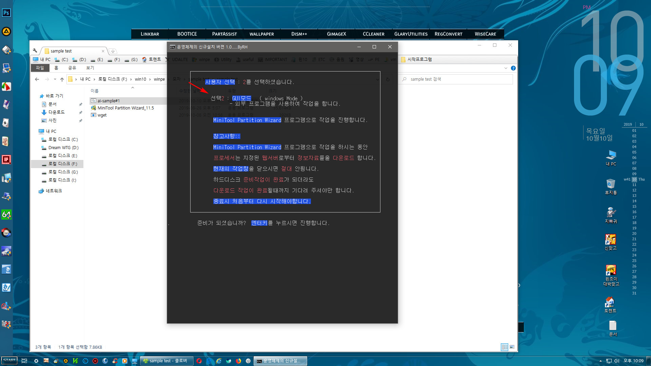Click the volume speaker tray icon
This screenshot has height=366, width=651.
617,361
